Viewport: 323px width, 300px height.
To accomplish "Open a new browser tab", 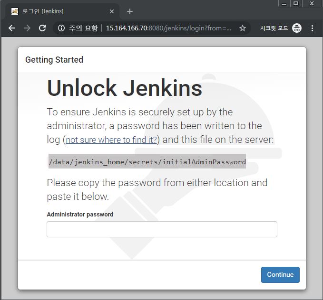I will [129, 11].
